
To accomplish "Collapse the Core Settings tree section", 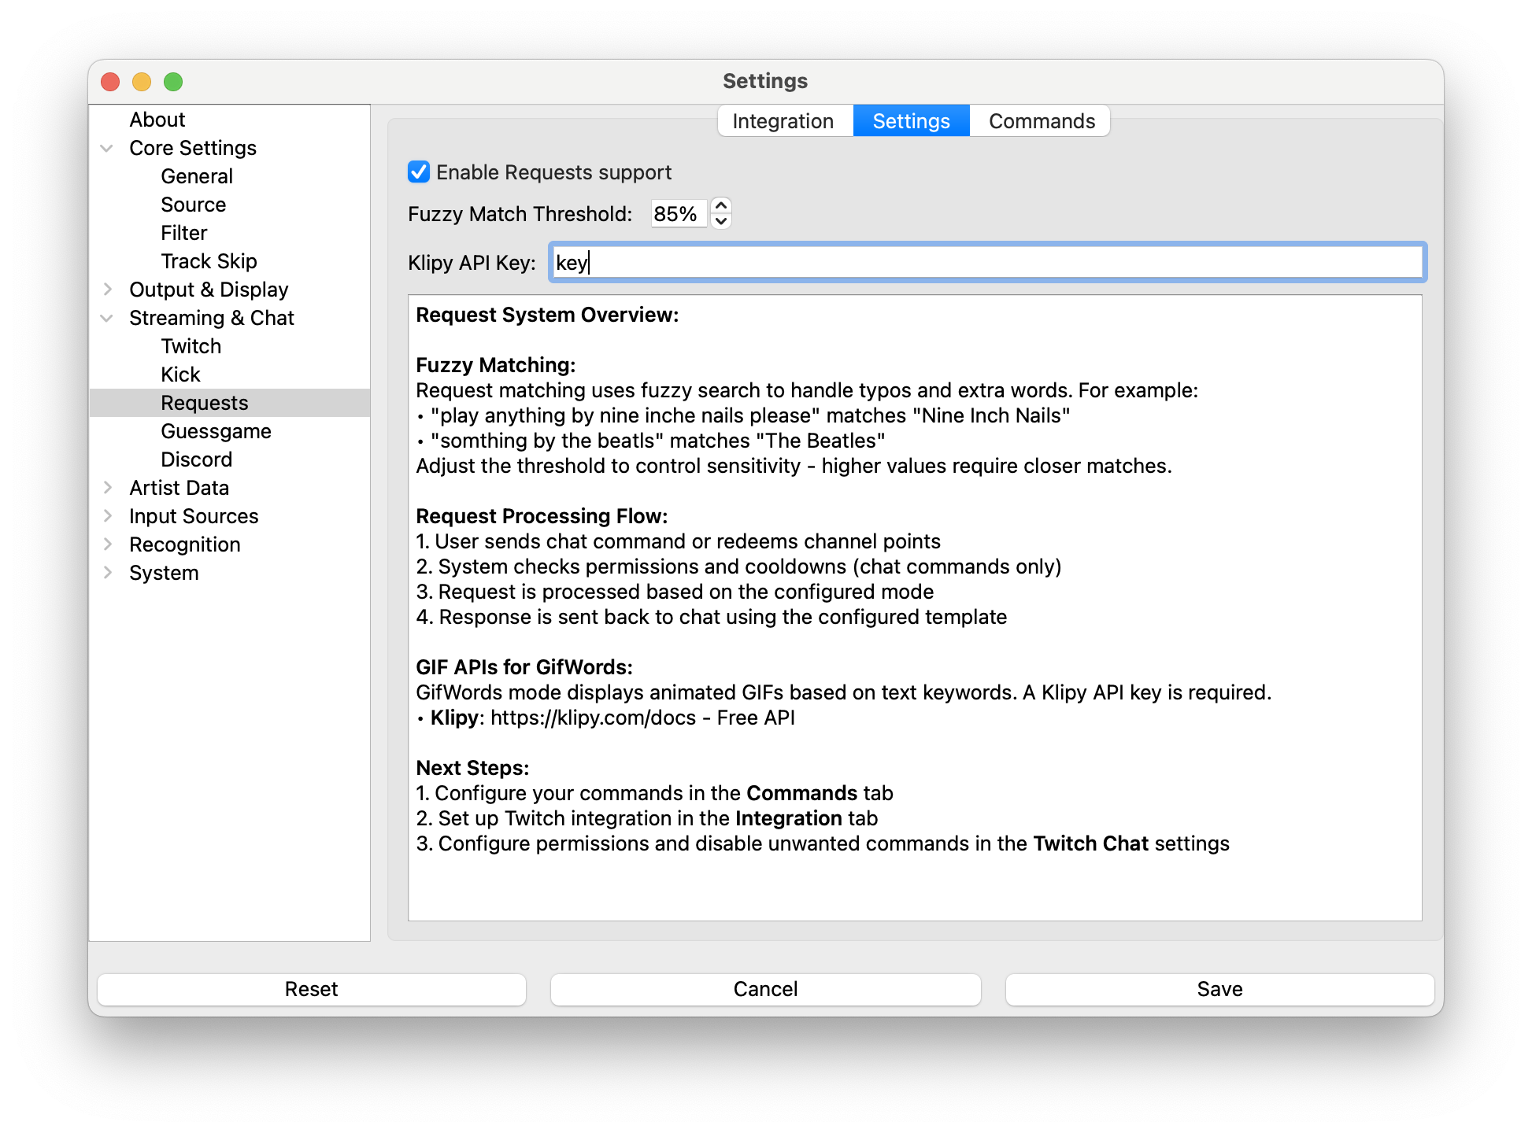I will 107,148.
